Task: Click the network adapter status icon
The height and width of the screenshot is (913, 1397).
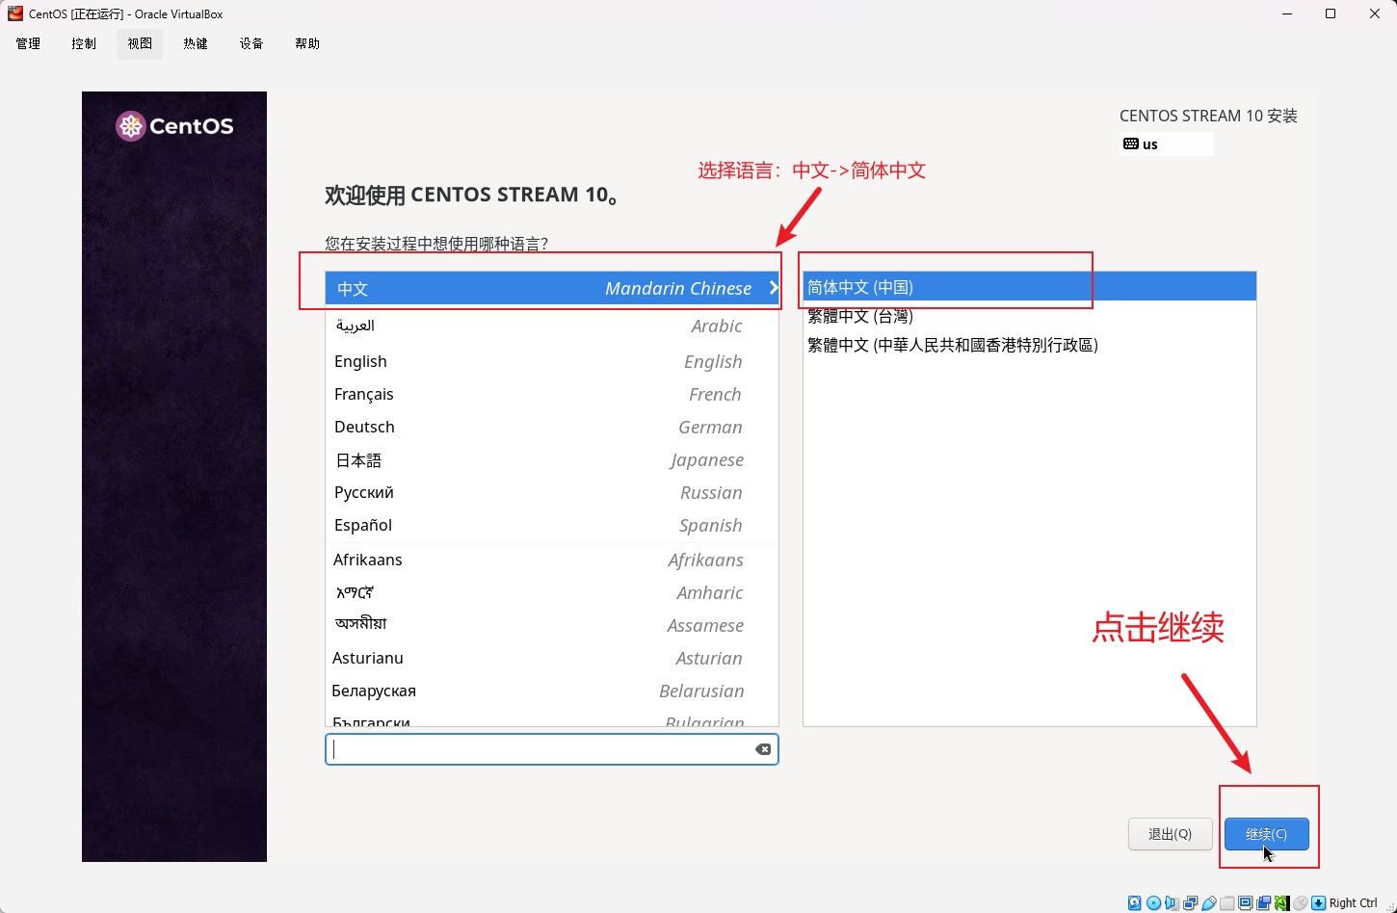Action: (1190, 903)
